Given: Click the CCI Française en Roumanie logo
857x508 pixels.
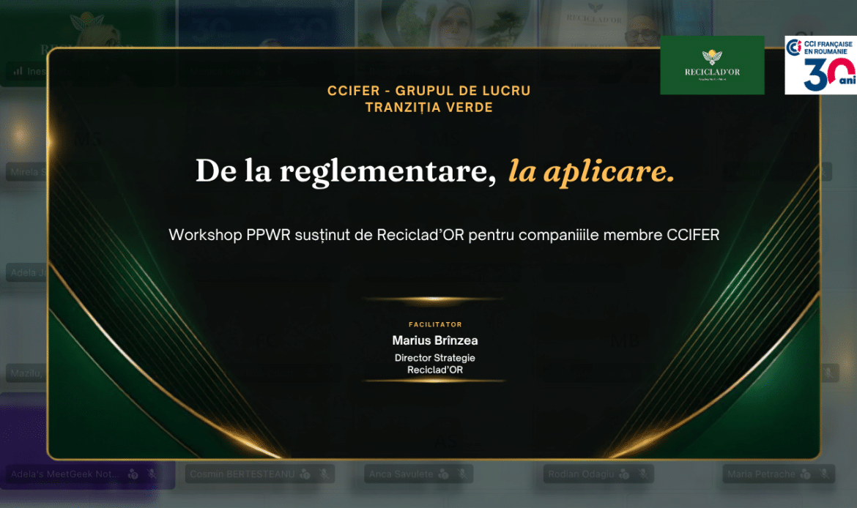Looking at the screenshot, I should tap(821, 65).
